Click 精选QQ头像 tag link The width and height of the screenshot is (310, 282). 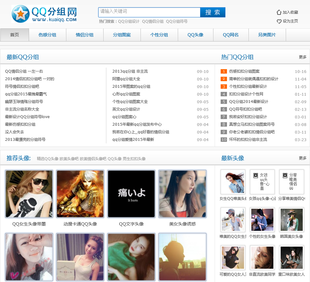pyautogui.click(x=48, y=159)
